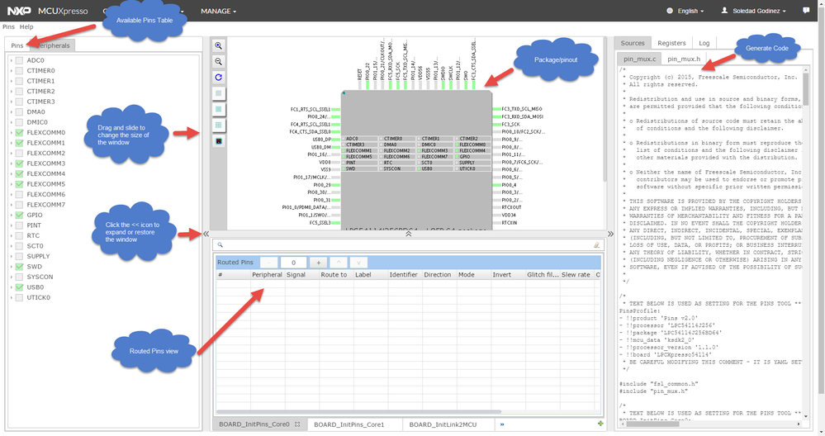Click the eraser clear-filter icon

596,245
